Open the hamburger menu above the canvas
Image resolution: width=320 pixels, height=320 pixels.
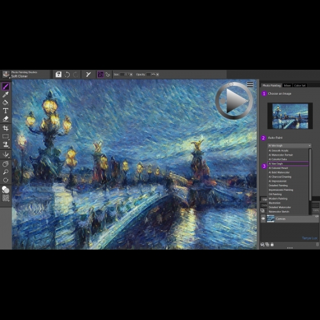point(250,84)
